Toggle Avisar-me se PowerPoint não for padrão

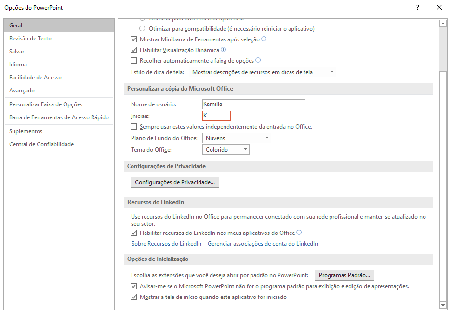134,286
